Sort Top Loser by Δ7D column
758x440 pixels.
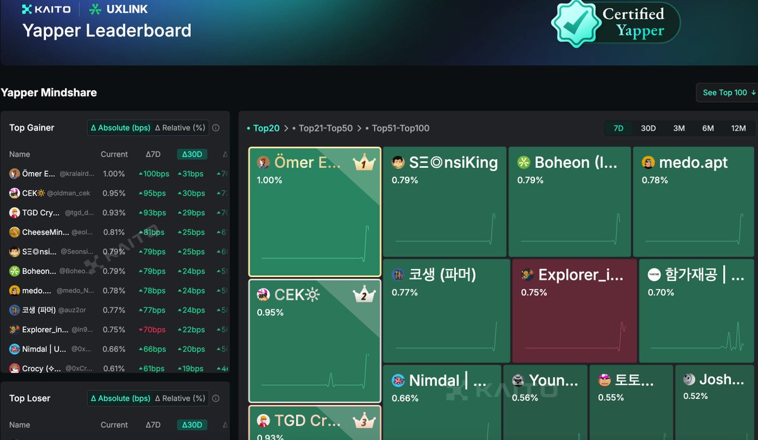pyautogui.click(x=153, y=425)
